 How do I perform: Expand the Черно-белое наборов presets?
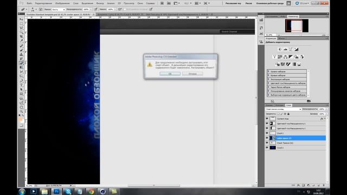pyautogui.click(x=268, y=87)
